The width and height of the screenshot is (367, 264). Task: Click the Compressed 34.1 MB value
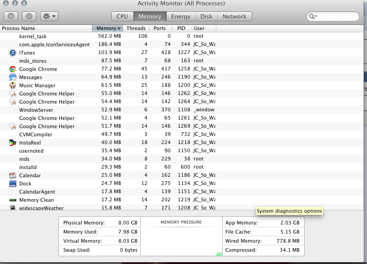tap(290, 250)
